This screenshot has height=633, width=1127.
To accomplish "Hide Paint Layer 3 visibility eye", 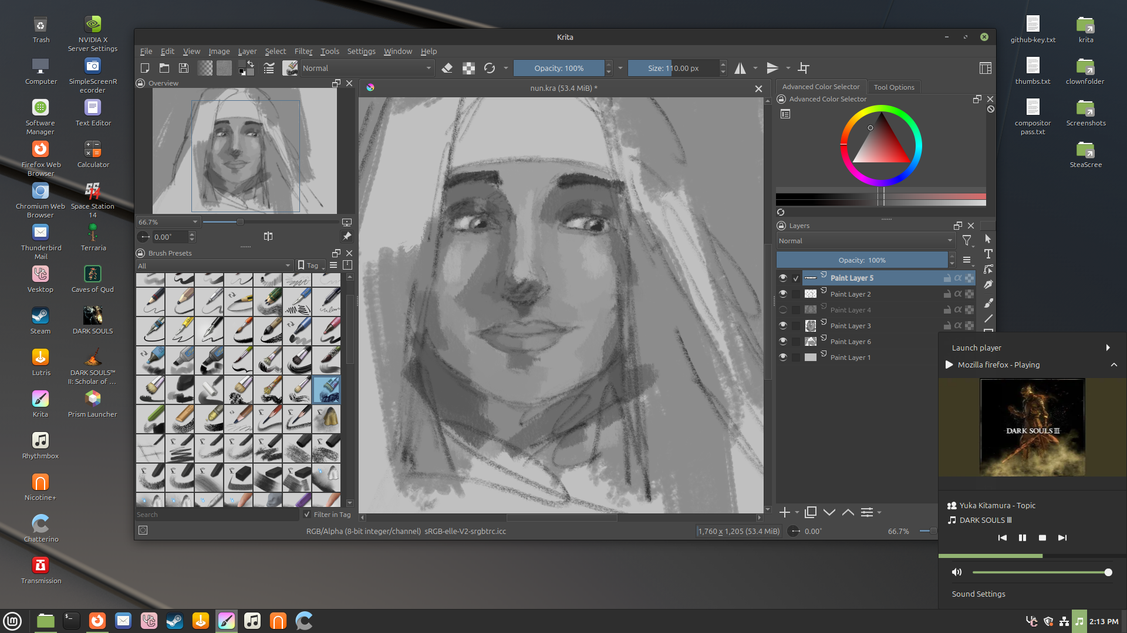I will pos(783,325).
